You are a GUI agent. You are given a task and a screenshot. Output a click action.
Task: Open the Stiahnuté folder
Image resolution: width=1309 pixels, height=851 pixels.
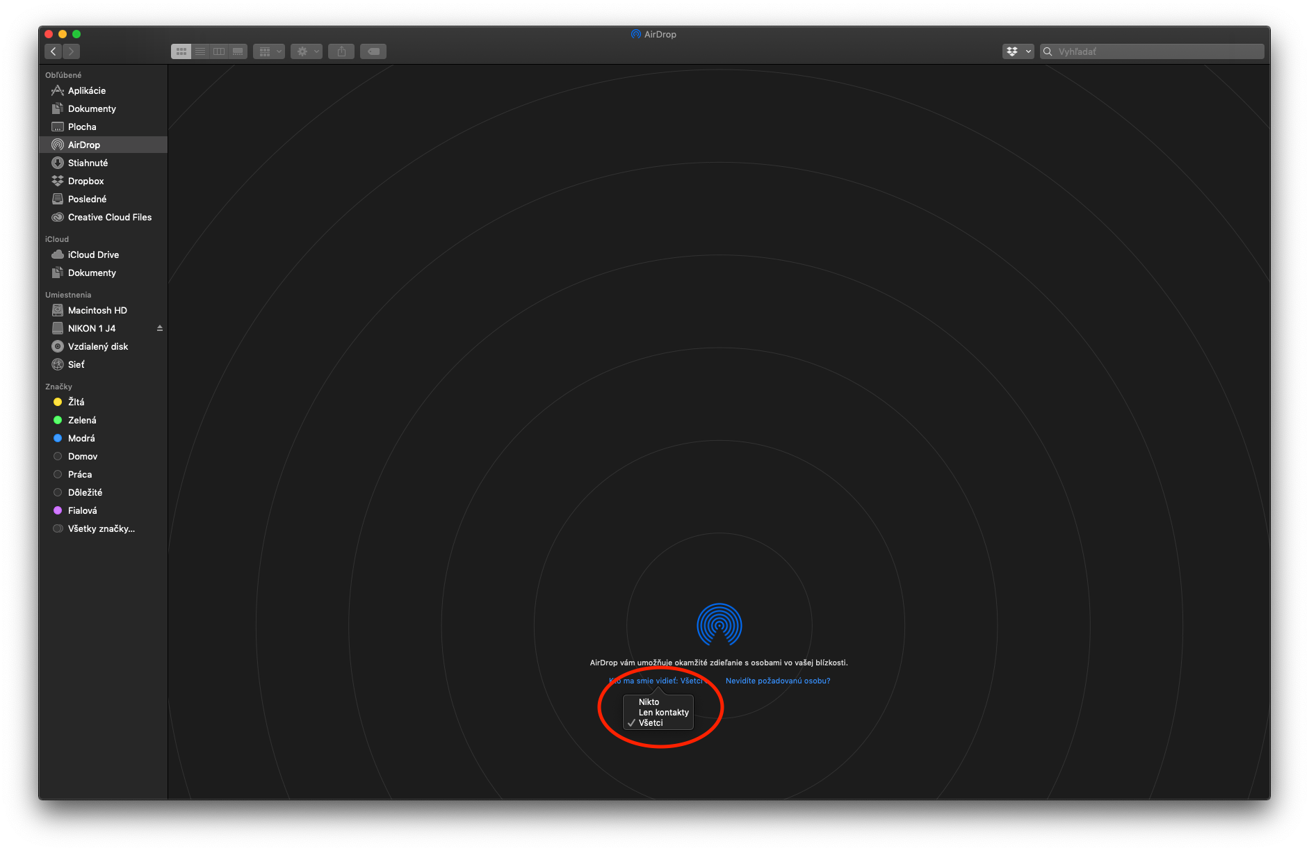click(x=103, y=163)
